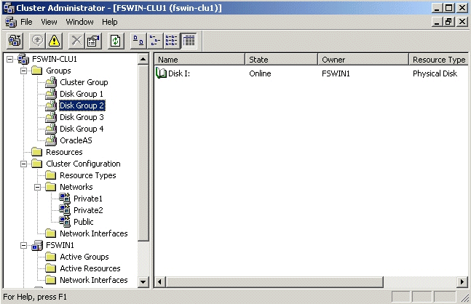Click the Private2 network icon
Screen dimensions: 471x304
click(65, 210)
